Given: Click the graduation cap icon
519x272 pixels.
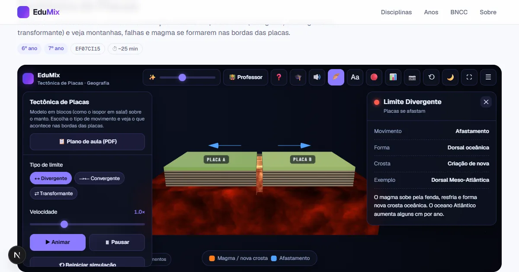Looking at the screenshot, I should (298, 77).
